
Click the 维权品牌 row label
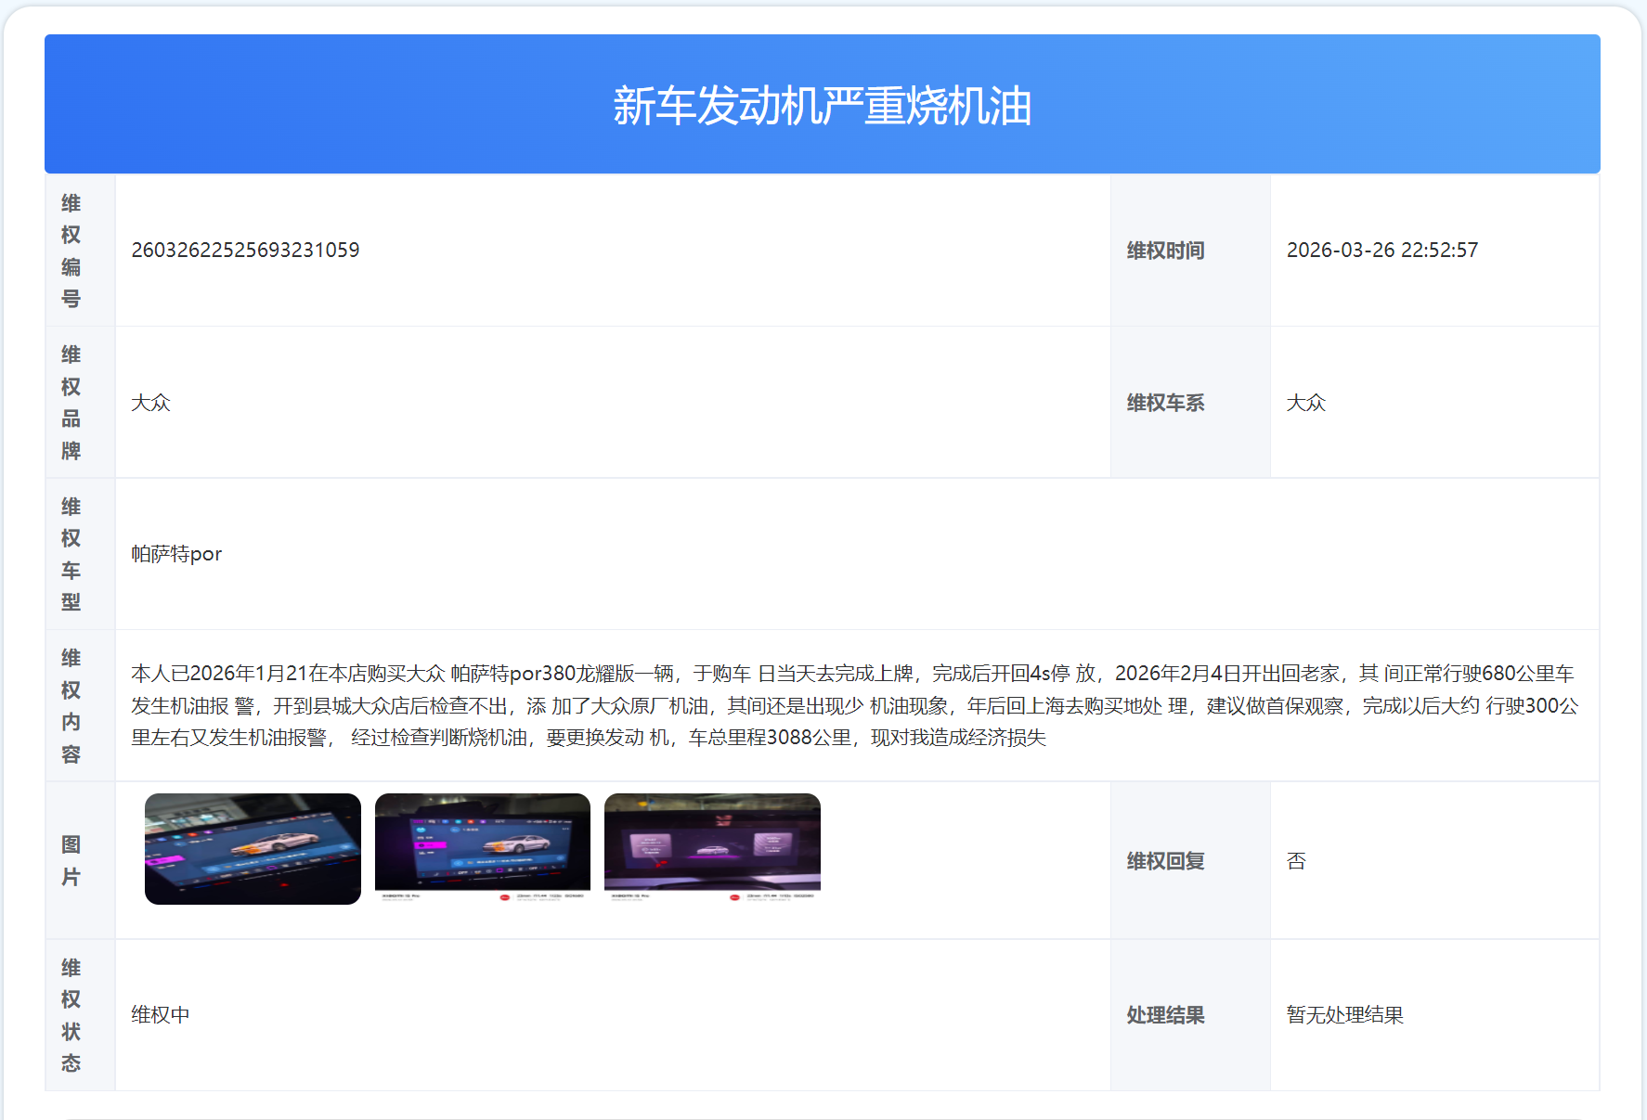pos(71,403)
